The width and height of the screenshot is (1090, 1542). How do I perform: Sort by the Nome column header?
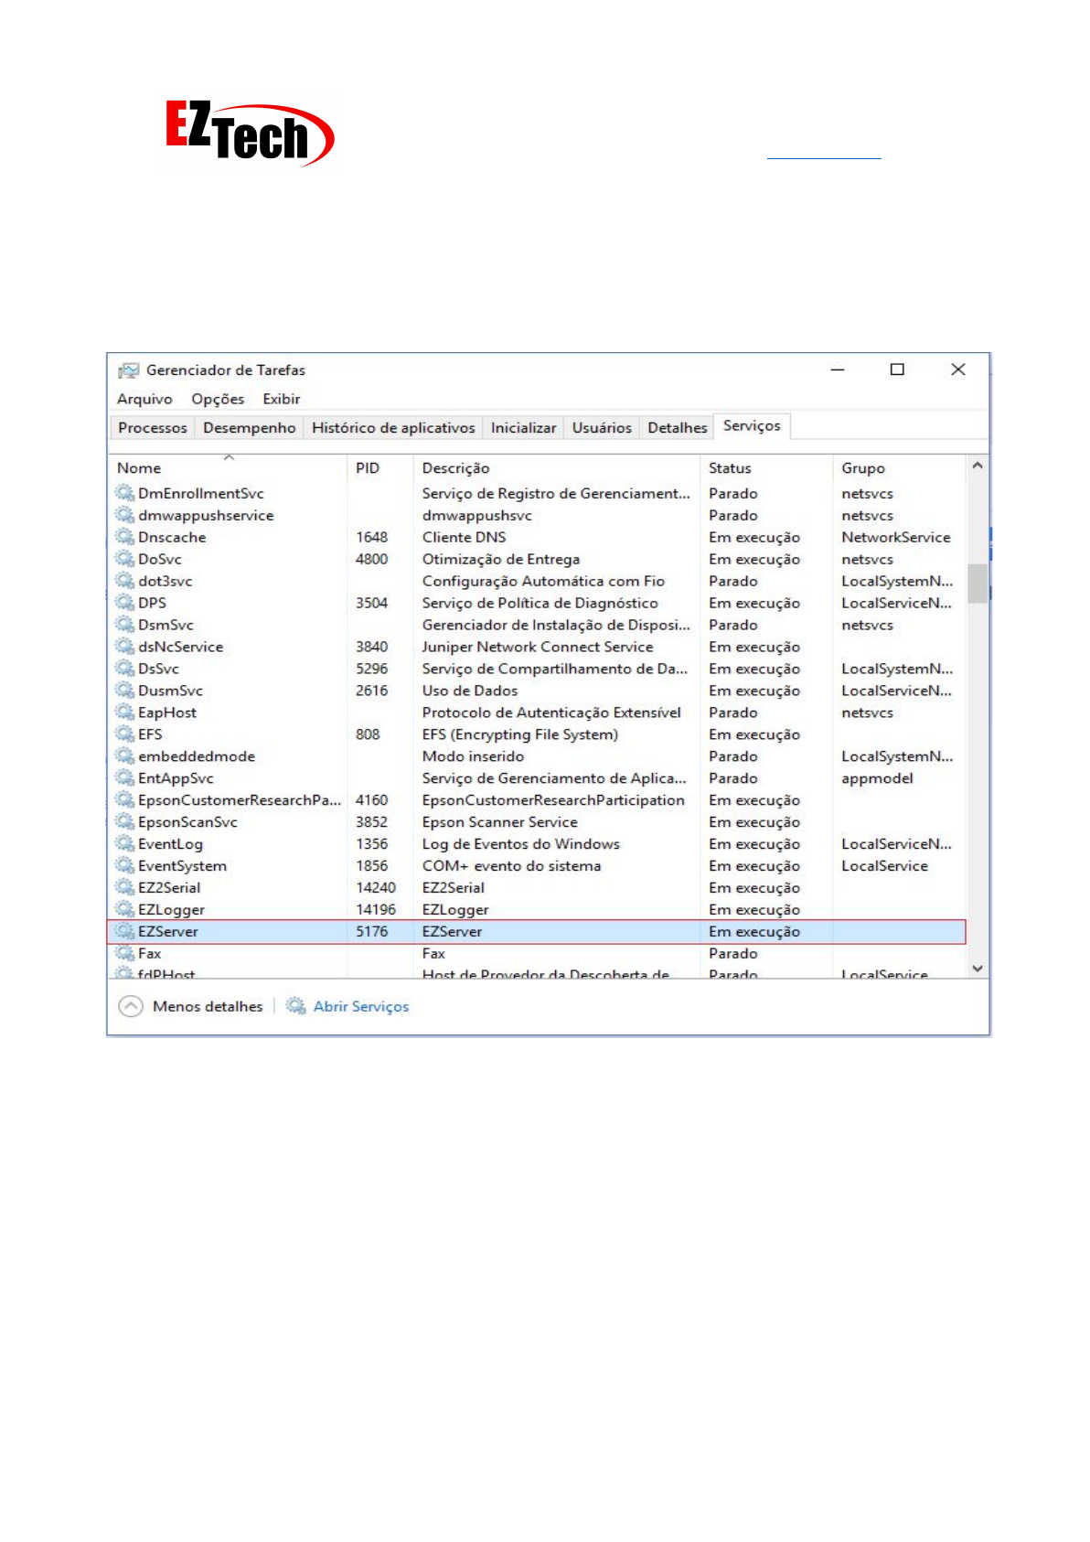click(x=229, y=468)
